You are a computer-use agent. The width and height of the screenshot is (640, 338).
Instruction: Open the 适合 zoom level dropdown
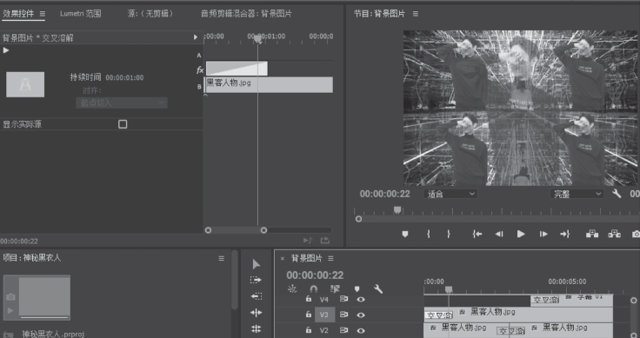pos(450,194)
